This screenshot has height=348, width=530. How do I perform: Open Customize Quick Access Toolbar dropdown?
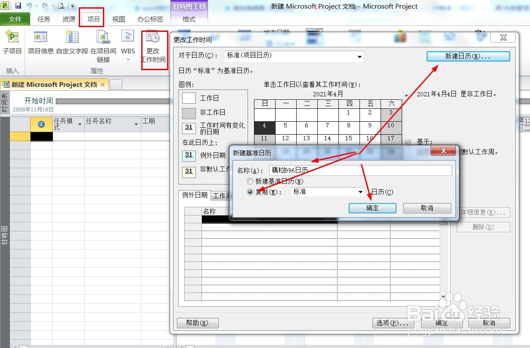[72, 6]
